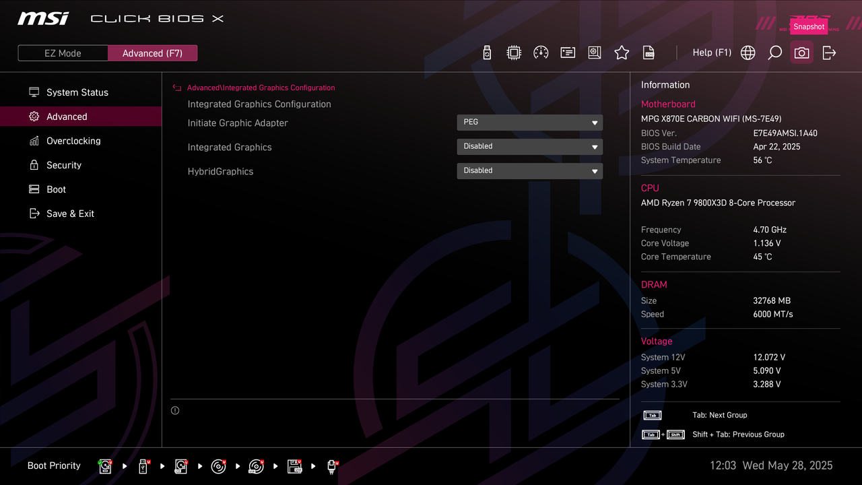Click the LOG file icon
The height and width of the screenshot is (485, 862).
[649, 53]
